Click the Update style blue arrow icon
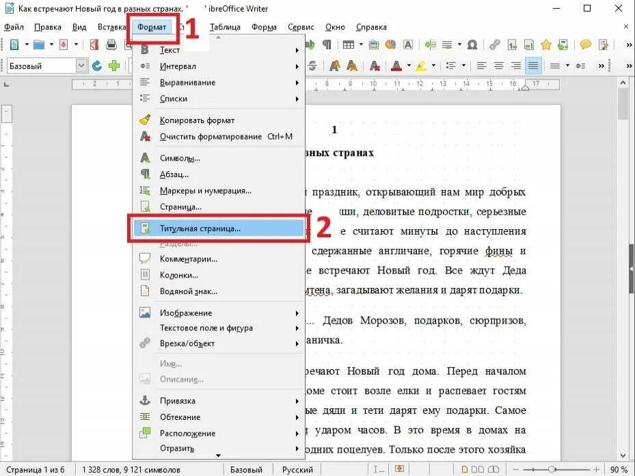Viewport: 635px width, 476px height. (x=97, y=66)
